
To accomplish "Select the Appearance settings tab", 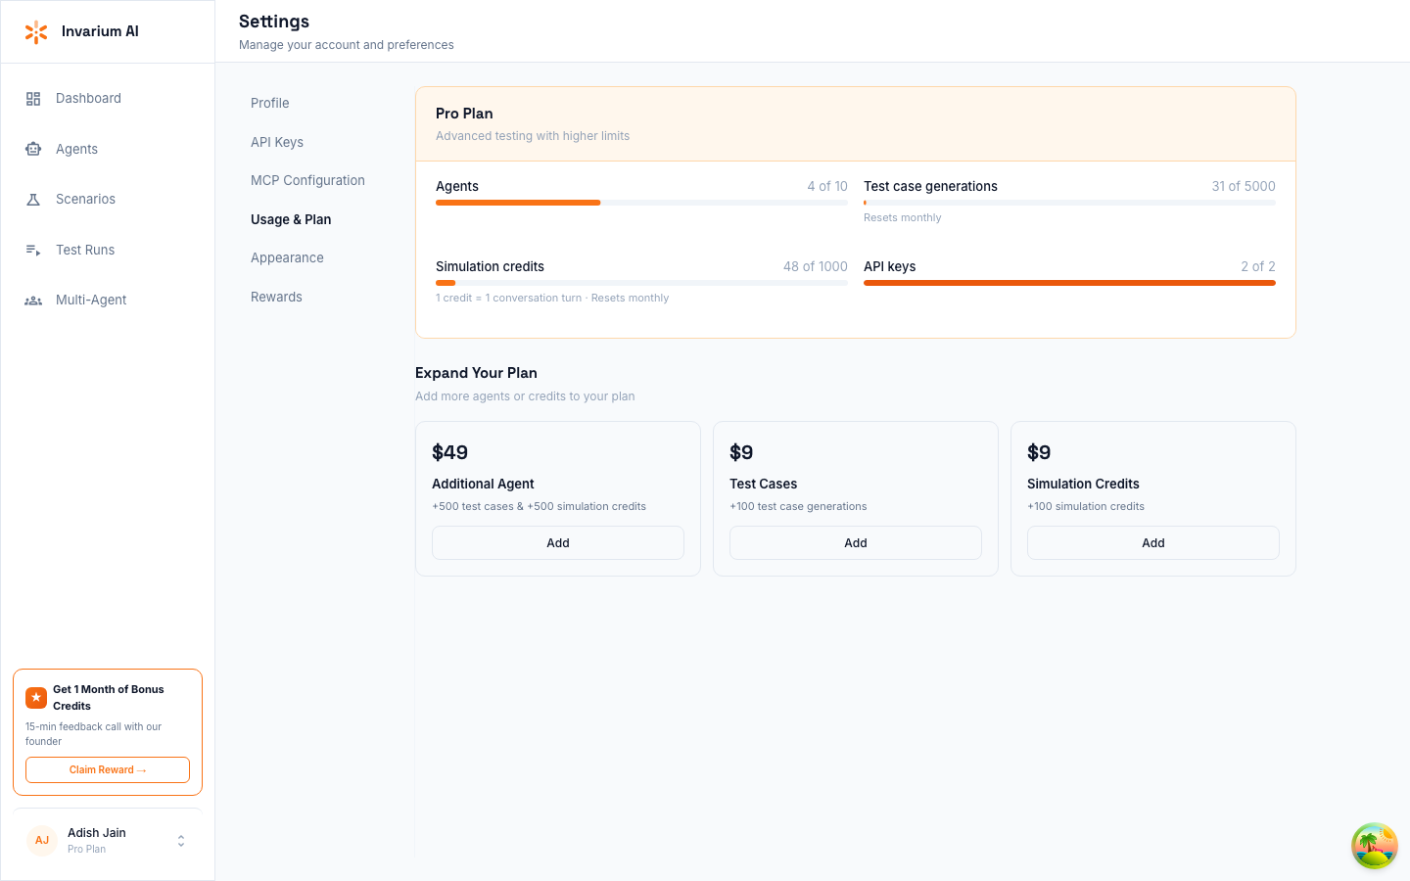I will click(287, 257).
